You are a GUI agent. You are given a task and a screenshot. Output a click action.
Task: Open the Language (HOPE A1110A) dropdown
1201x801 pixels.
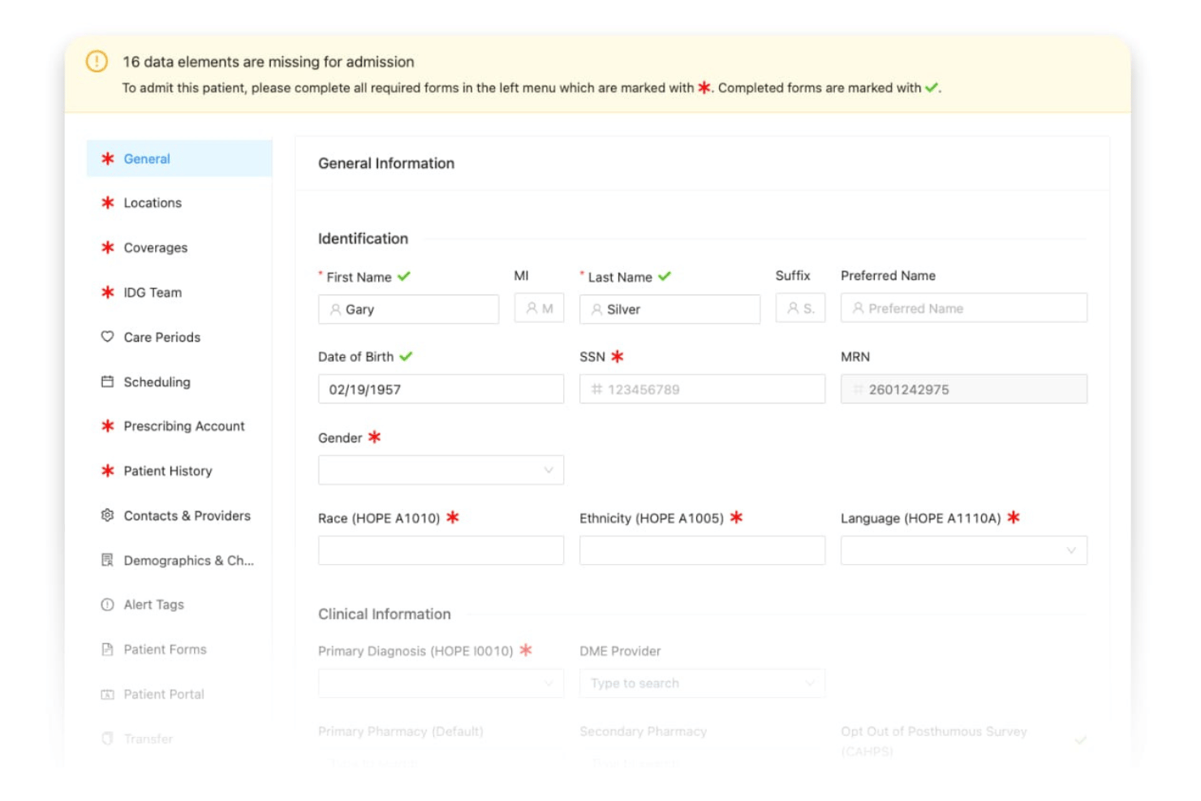(x=964, y=550)
